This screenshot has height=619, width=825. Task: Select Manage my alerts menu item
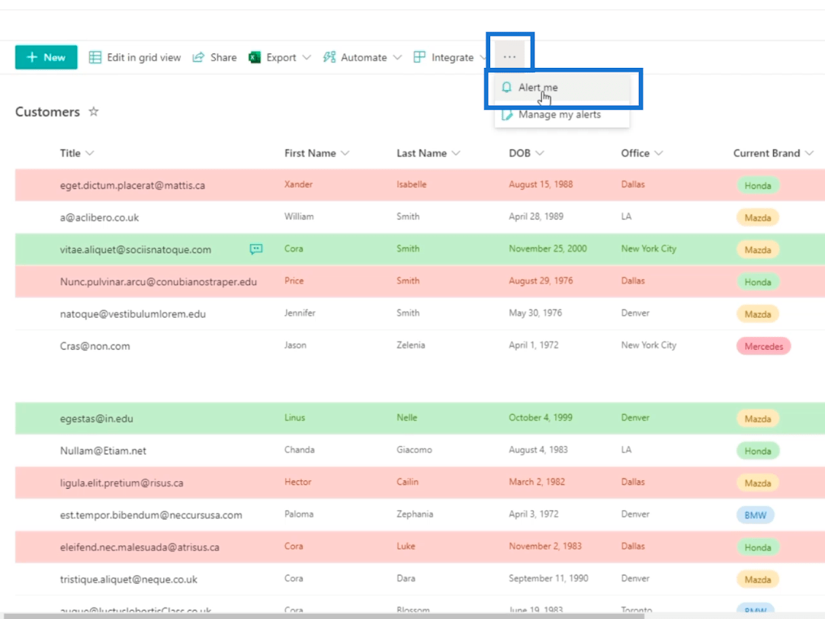pyautogui.click(x=562, y=114)
